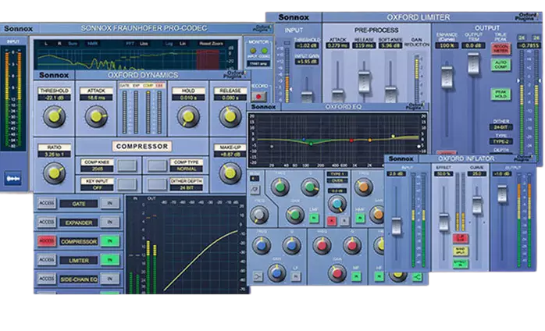Click the Threshold value field in Oxford Limiter
Viewport: 545px width, 331px height.
pyautogui.click(x=307, y=45)
